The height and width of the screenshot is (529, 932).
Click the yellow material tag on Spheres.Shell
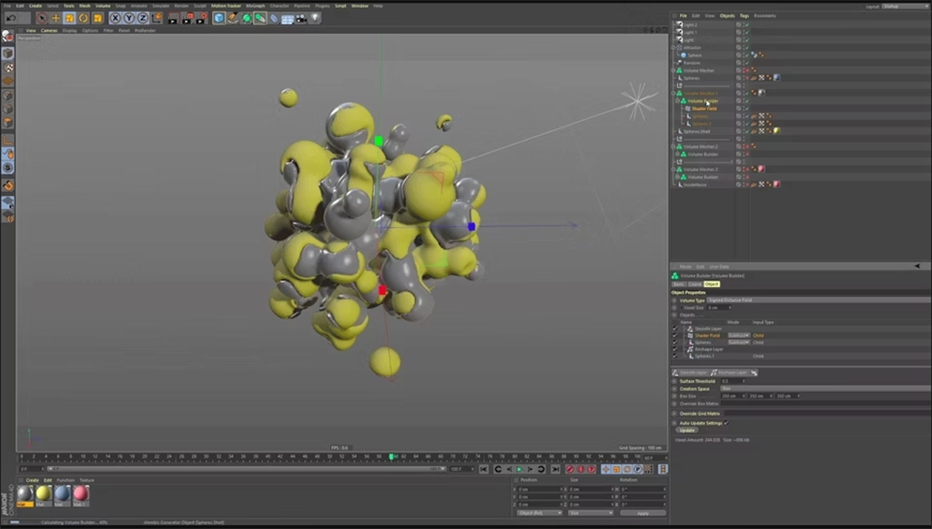pos(776,131)
